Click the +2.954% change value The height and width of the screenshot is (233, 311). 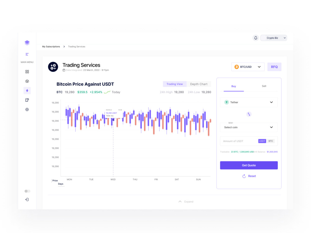[x=96, y=92]
